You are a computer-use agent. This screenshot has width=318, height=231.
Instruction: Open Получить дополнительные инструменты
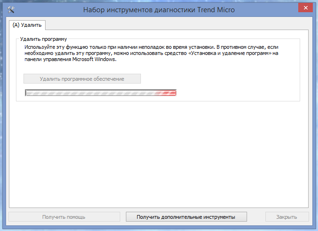point(186,217)
